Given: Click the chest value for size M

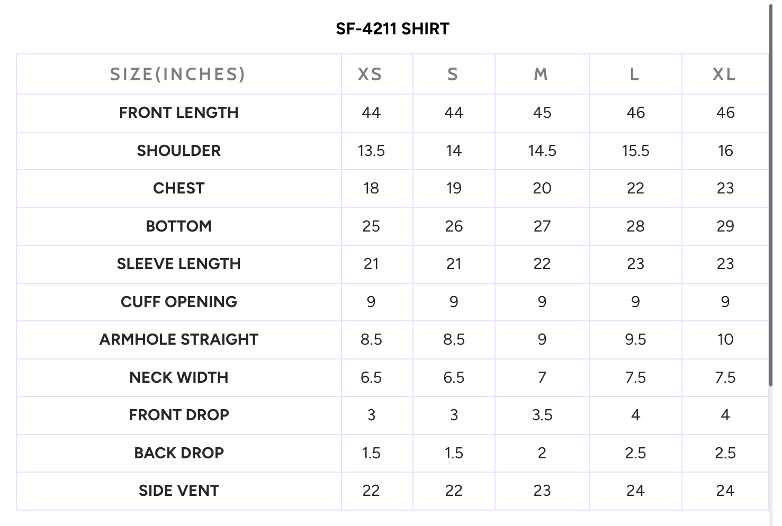Looking at the screenshot, I should 542,188.
